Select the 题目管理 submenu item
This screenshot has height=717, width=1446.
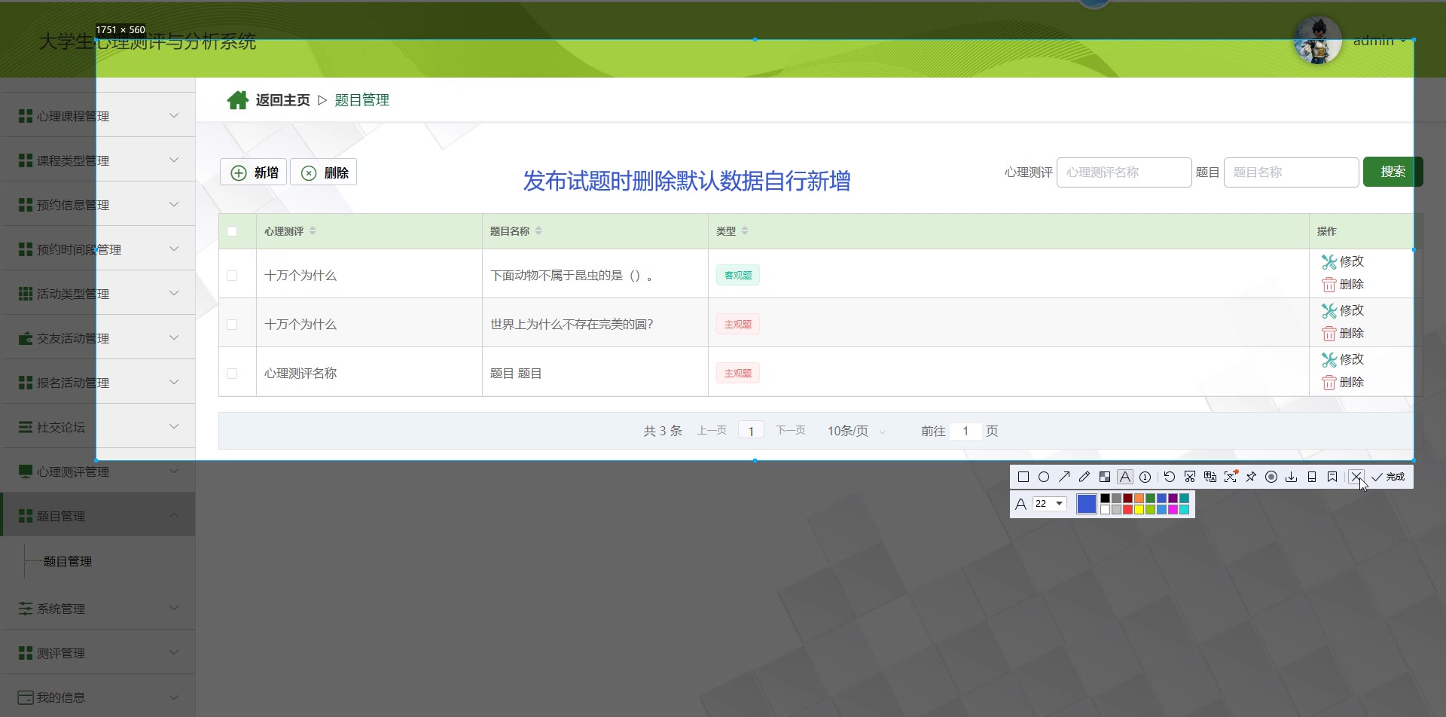(x=68, y=561)
